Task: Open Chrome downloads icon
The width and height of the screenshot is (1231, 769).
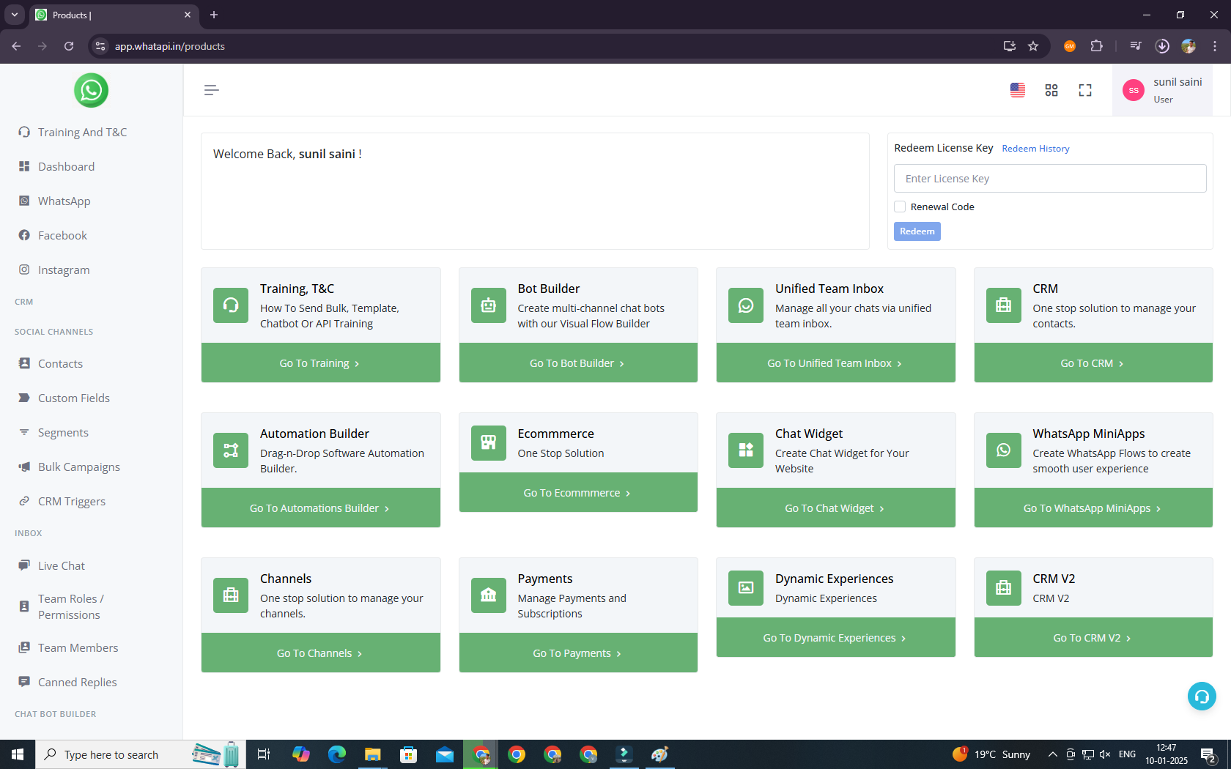Action: (1162, 46)
